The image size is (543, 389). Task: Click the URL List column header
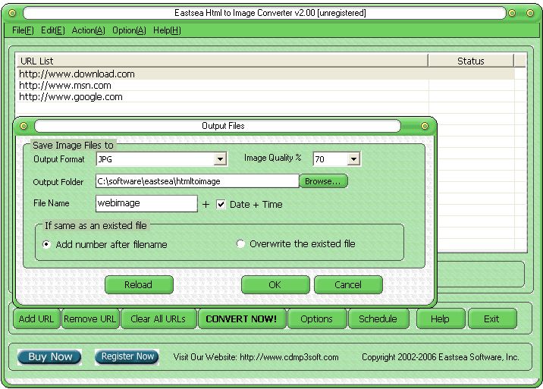tap(222, 61)
